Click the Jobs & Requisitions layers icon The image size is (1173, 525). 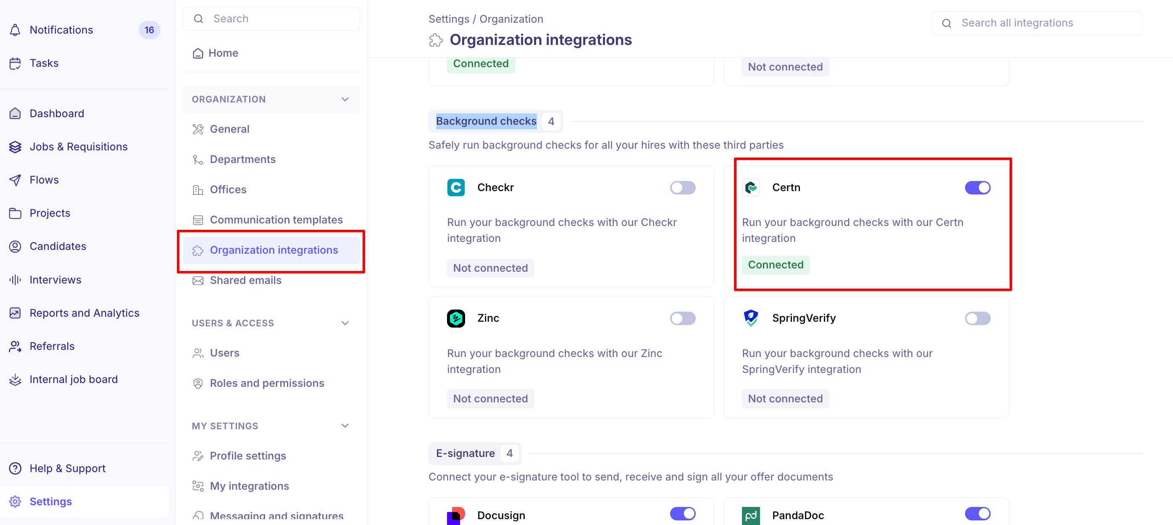click(x=15, y=147)
